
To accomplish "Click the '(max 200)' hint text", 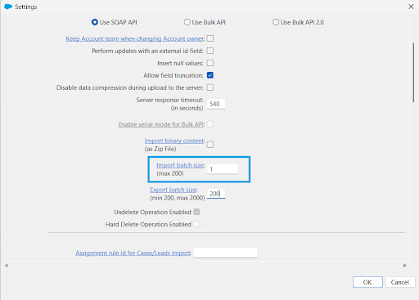I will (x=170, y=173).
